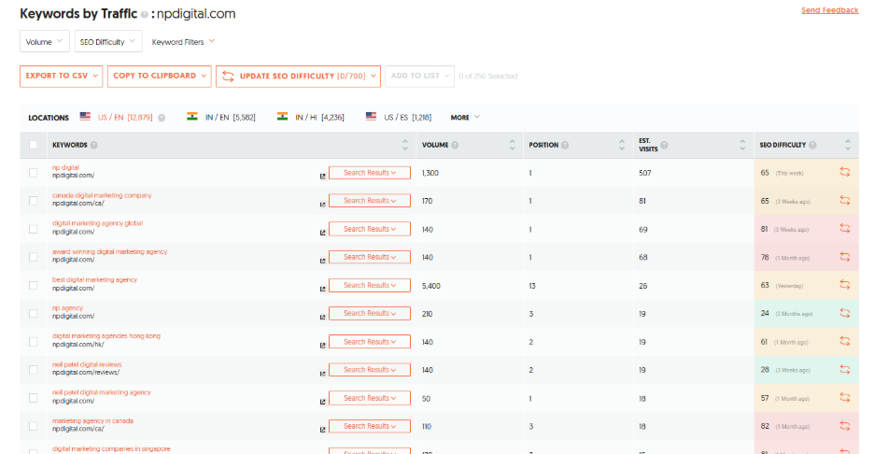874x454 pixels.
Task: Open external link for neil patel digital marketing agency
Action: (x=322, y=402)
